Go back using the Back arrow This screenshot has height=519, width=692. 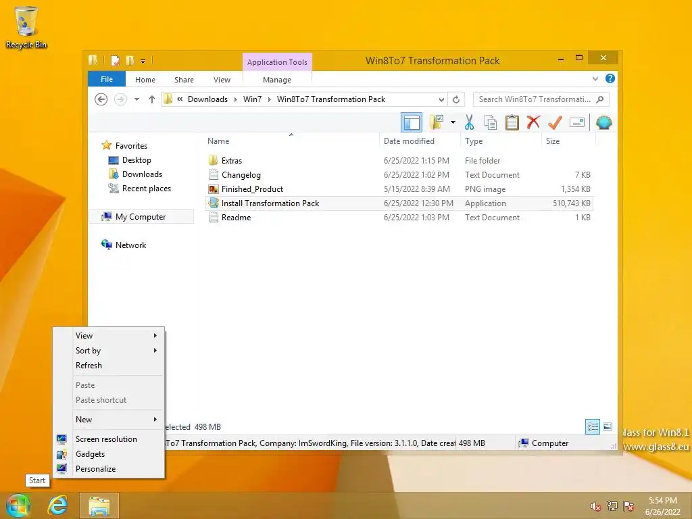pos(101,99)
